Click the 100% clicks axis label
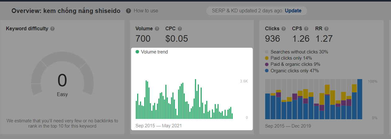The width and height of the screenshot is (391, 139). [373, 82]
